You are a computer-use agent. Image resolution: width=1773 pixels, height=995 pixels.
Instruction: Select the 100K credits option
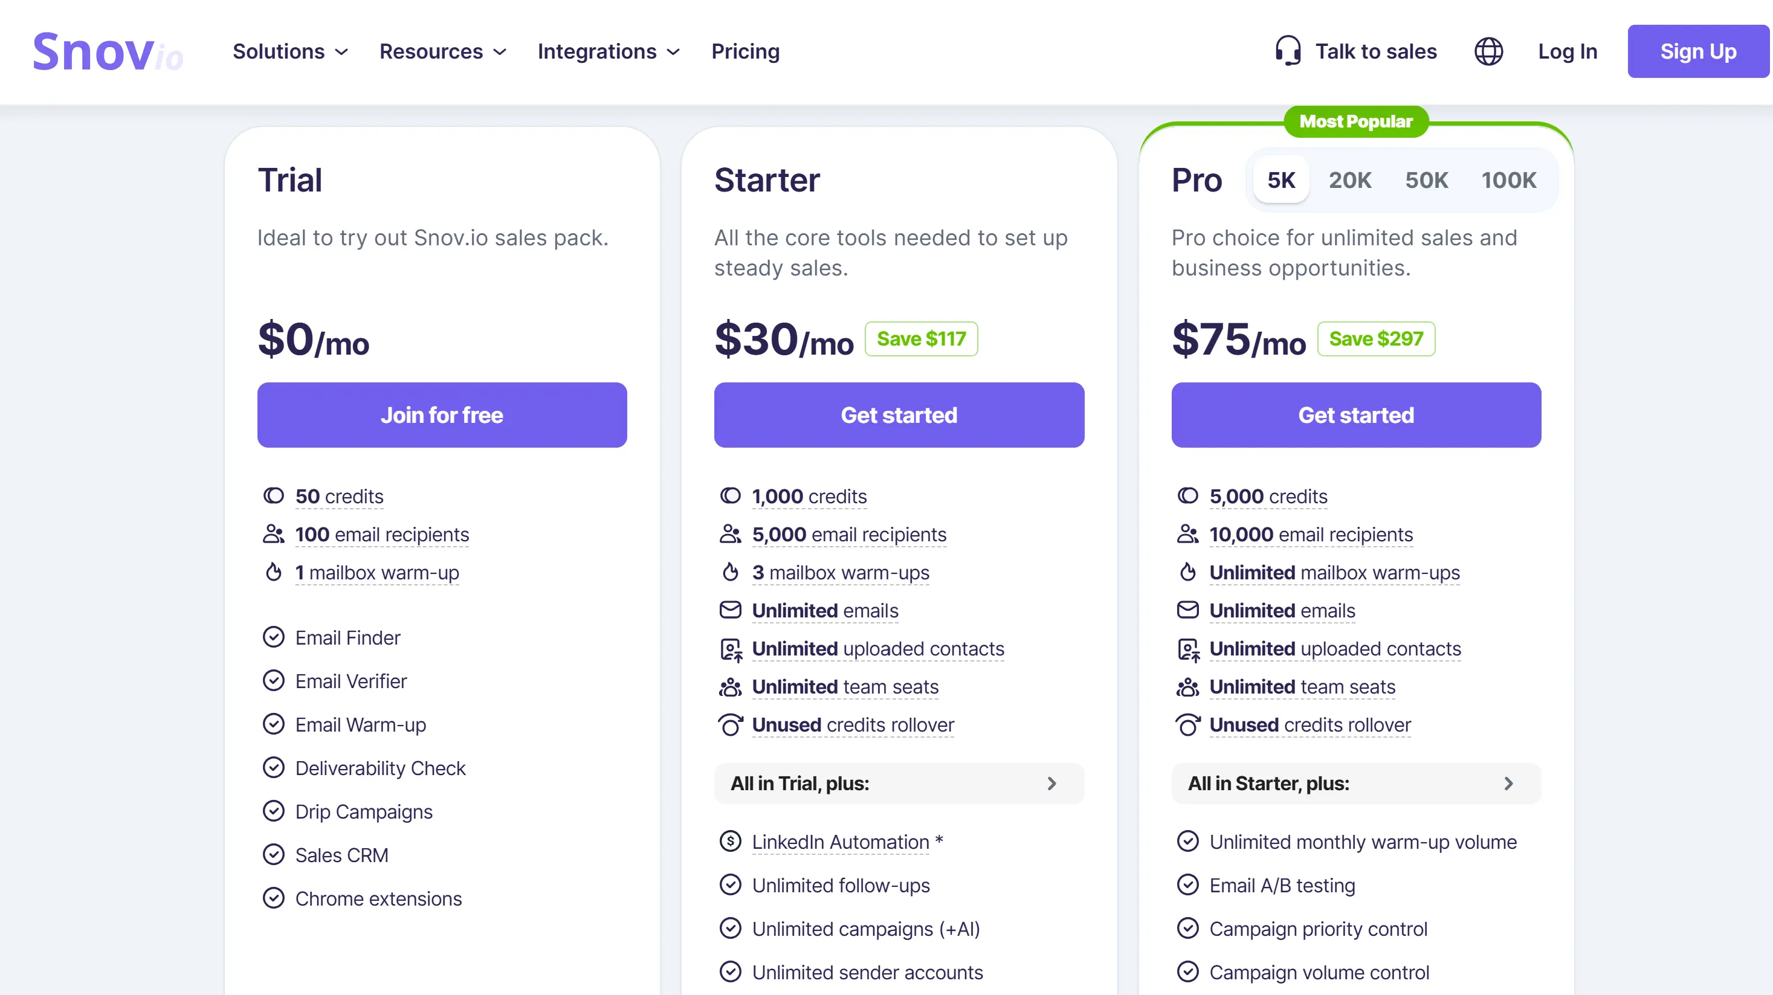click(1510, 179)
